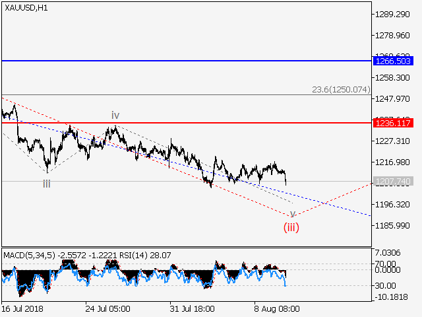Select the red 1236.117 price tag
The height and width of the screenshot is (317, 422).
click(393, 123)
